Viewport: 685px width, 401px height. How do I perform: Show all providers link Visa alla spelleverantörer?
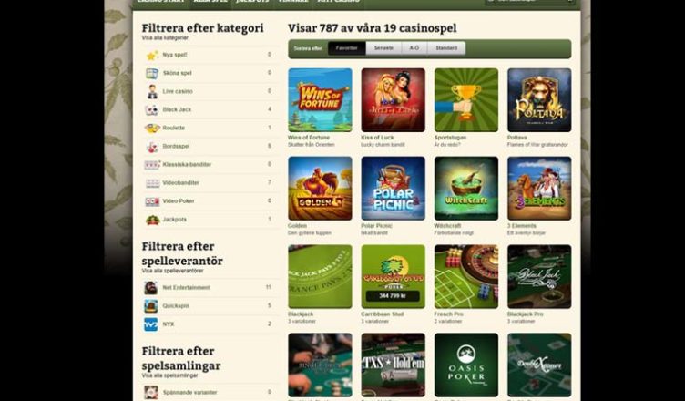click(172, 271)
